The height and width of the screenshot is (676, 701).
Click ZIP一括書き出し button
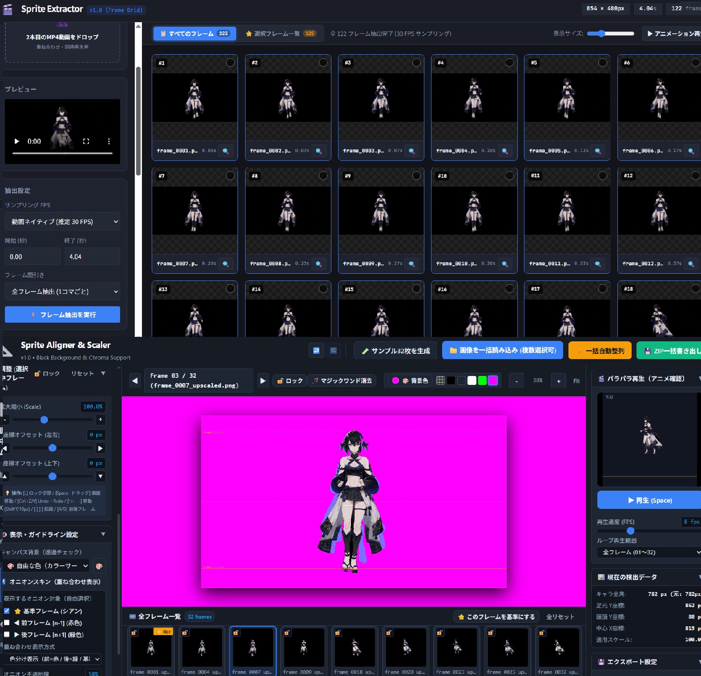[x=669, y=351]
